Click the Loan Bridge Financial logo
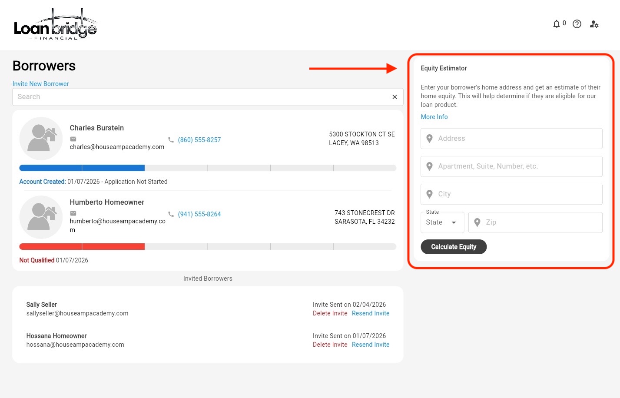Screen dimensions: 620x398 coord(55,25)
